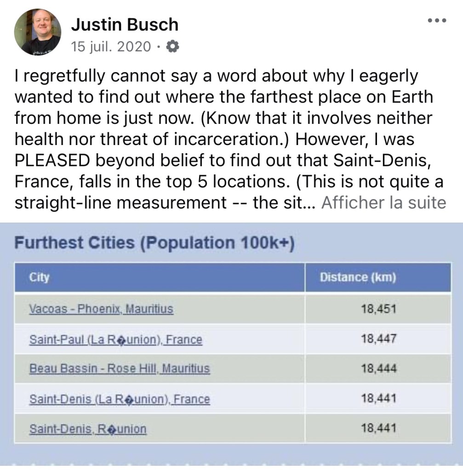Open the three-dot post options menu
463x470 pixels.
437,20
